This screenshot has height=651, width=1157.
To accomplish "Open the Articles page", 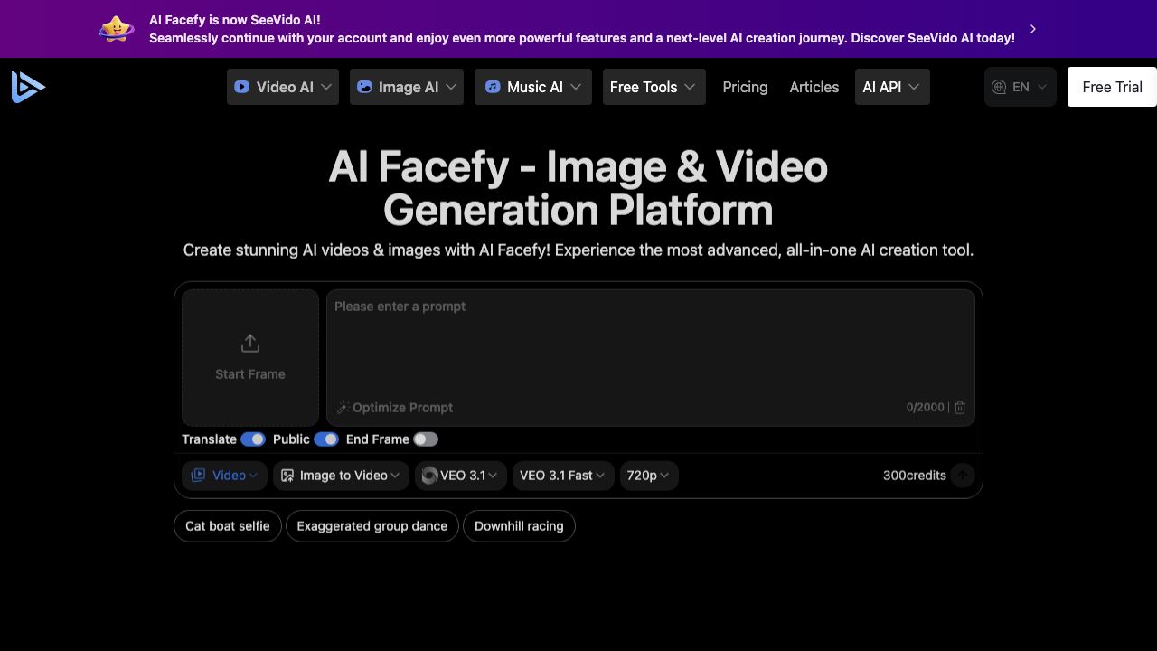I will (x=814, y=87).
